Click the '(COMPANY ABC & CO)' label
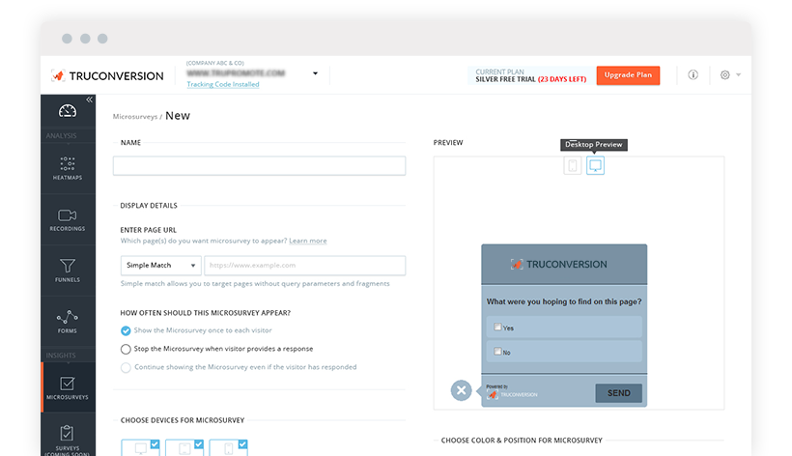 tap(215, 63)
